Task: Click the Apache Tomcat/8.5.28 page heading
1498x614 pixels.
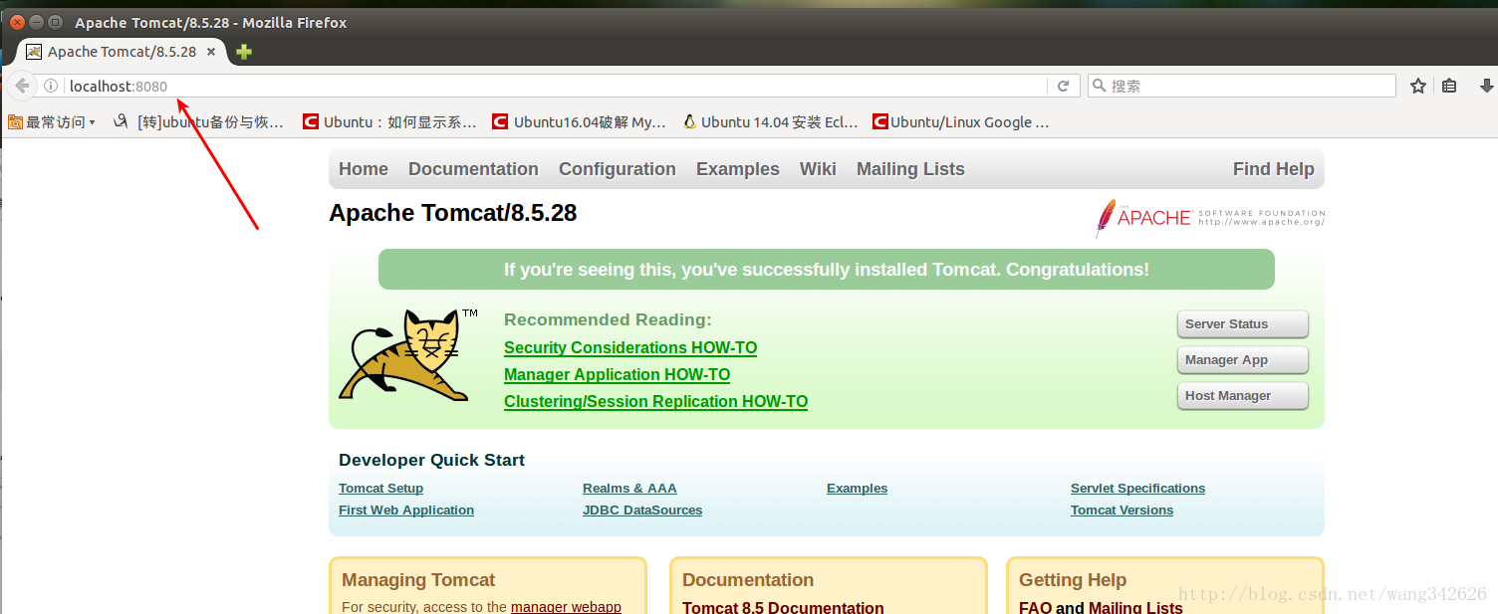Action: (x=453, y=213)
